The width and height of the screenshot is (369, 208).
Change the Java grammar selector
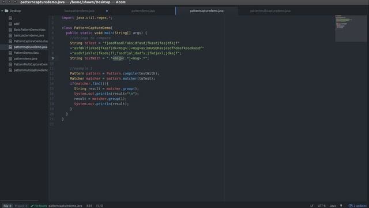[333, 206]
